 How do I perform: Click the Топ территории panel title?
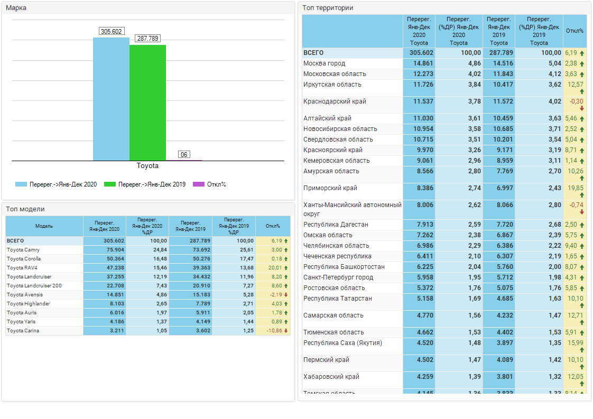[328, 8]
